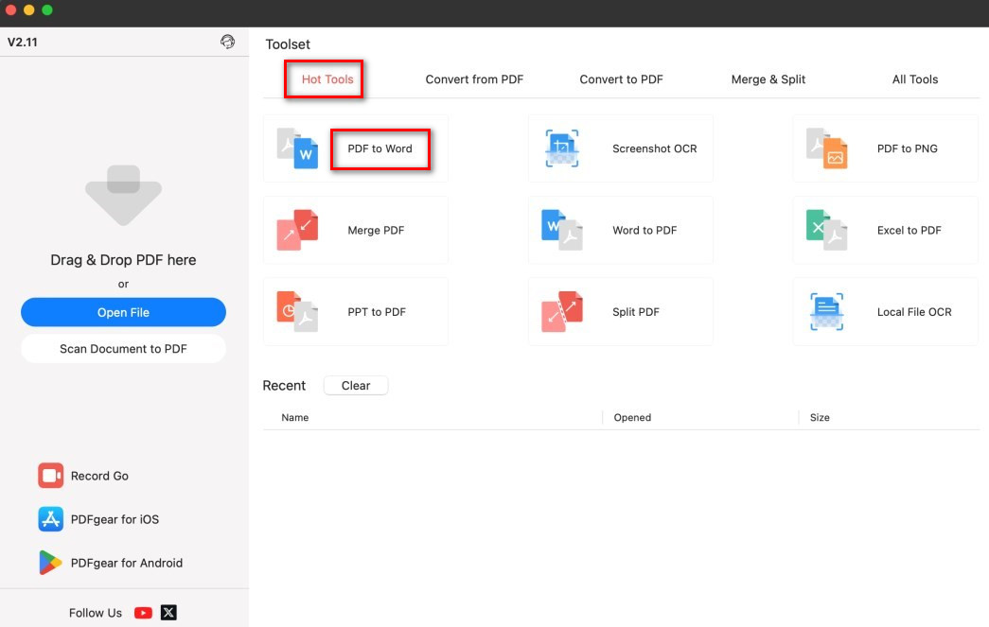This screenshot has width=989, height=627.
Task: View the All Tools tab
Action: (914, 79)
